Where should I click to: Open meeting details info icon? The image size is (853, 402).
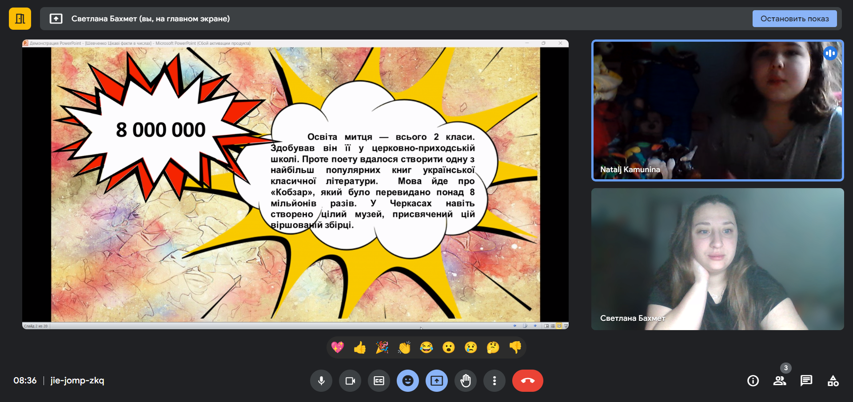tap(753, 381)
